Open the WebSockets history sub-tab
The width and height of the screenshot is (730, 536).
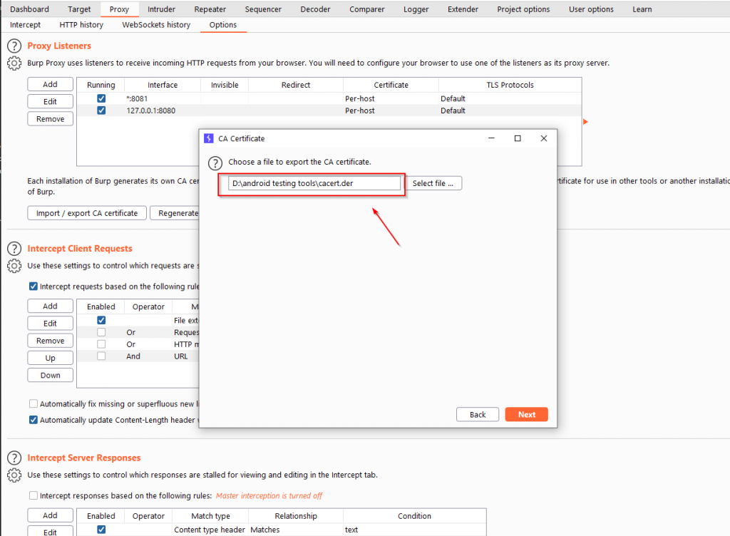point(156,25)
